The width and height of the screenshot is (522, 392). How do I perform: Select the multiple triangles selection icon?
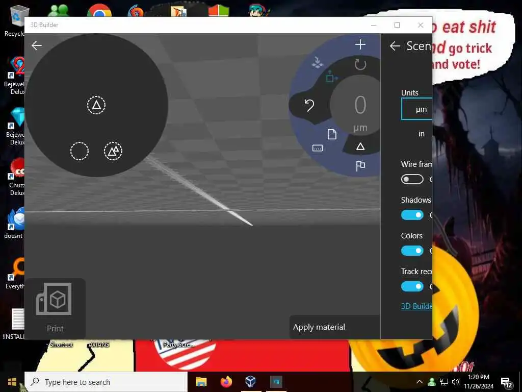pos(113,151)
